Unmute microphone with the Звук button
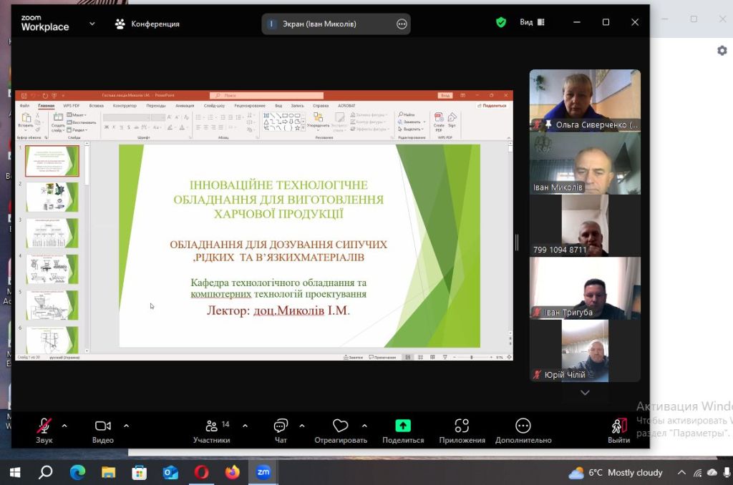Viewport: 733px width, 485px height. pos(44,427)
